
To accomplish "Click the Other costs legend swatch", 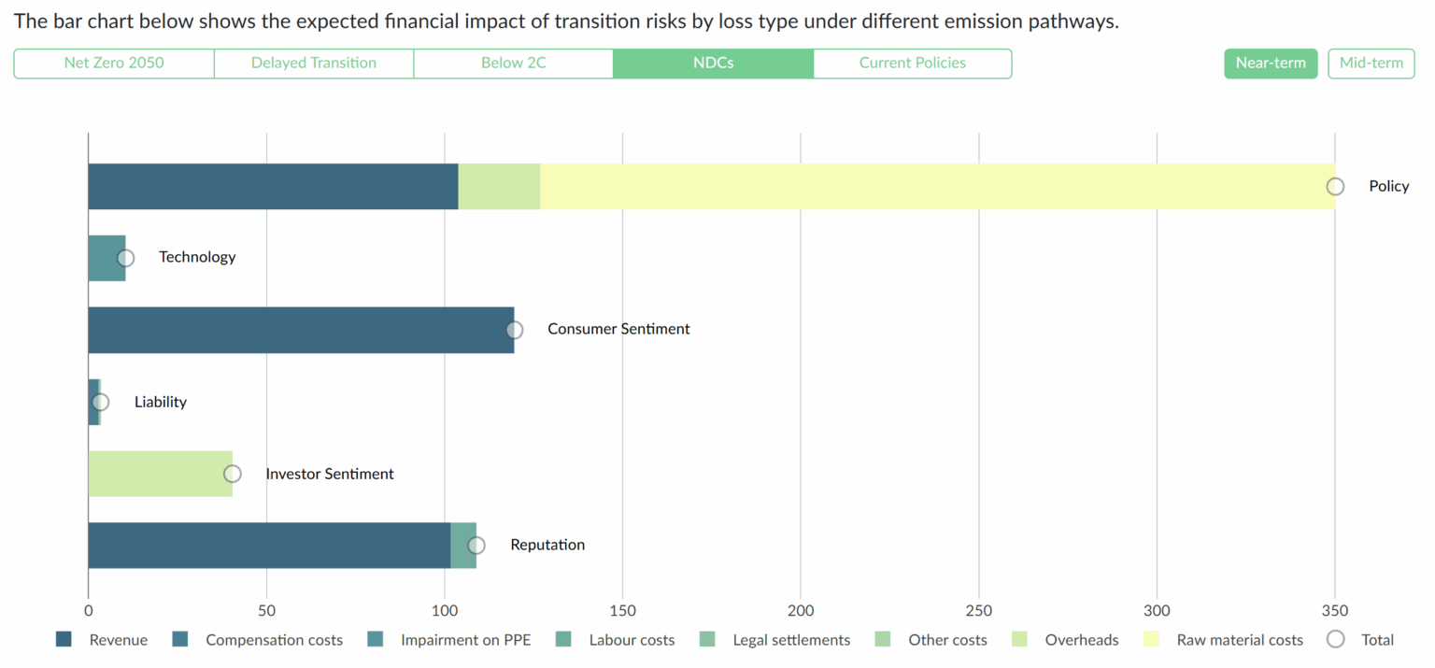I will [883, 640].
